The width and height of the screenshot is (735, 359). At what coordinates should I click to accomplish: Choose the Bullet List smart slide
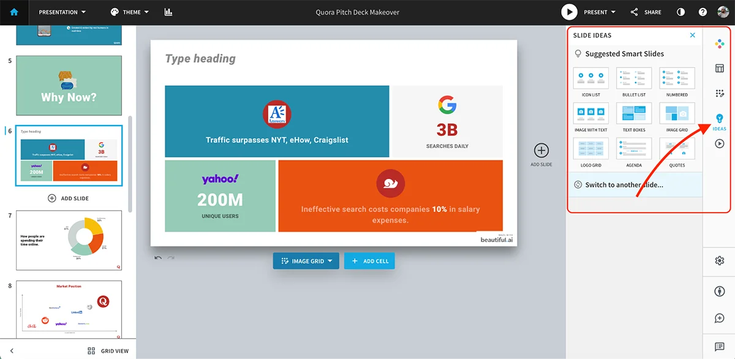634,81
